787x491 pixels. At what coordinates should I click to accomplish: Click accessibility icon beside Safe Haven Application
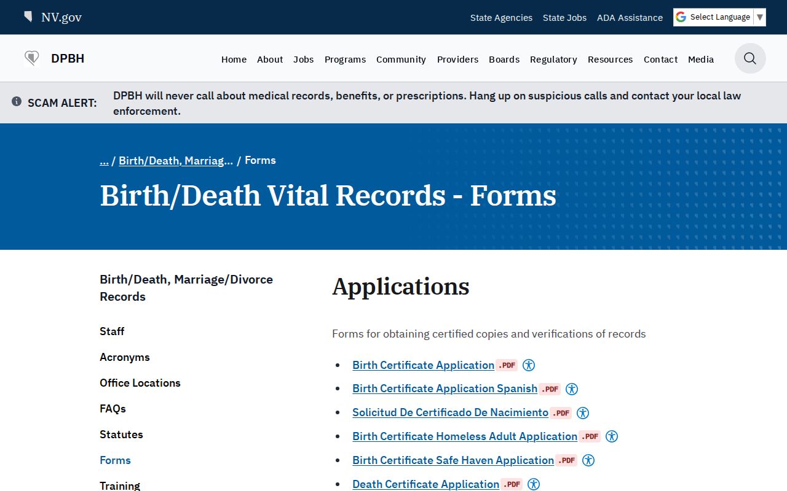click(588, 460)
